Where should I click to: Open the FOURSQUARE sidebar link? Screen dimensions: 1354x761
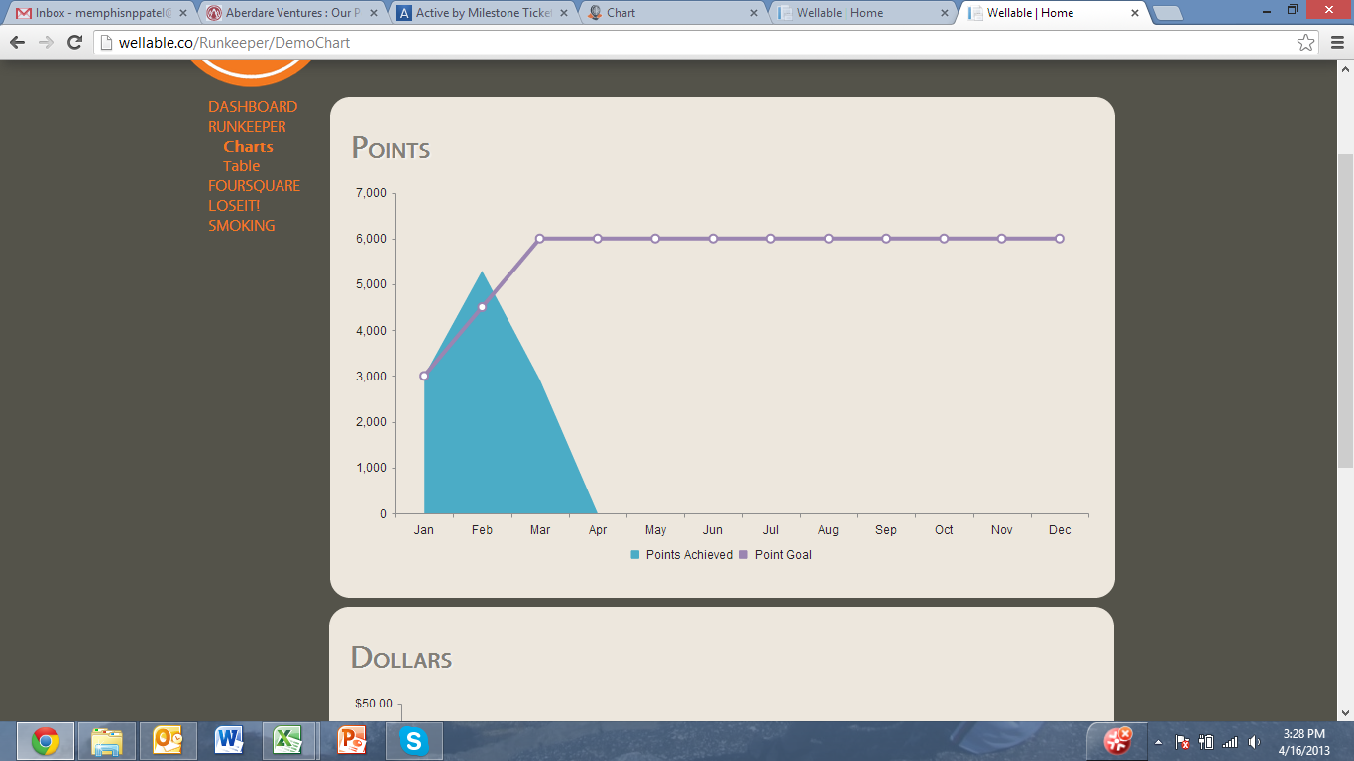pos(254,186)
